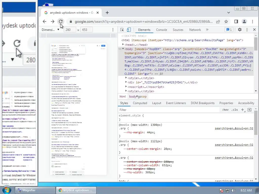The image size is (259, 194).
Task: Open the Properties pane tab
Action: 226,103
